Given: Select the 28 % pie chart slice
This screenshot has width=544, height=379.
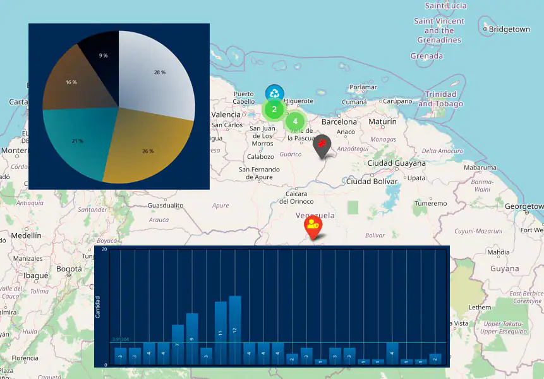Looking at the screenshot, I should tap(158, 71).
